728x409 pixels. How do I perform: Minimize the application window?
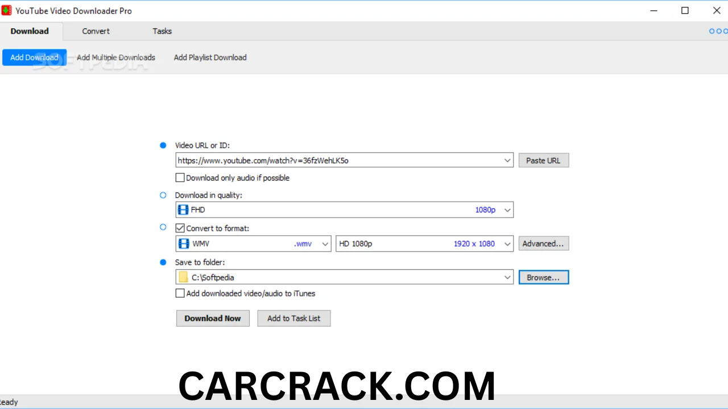[653, 11]
